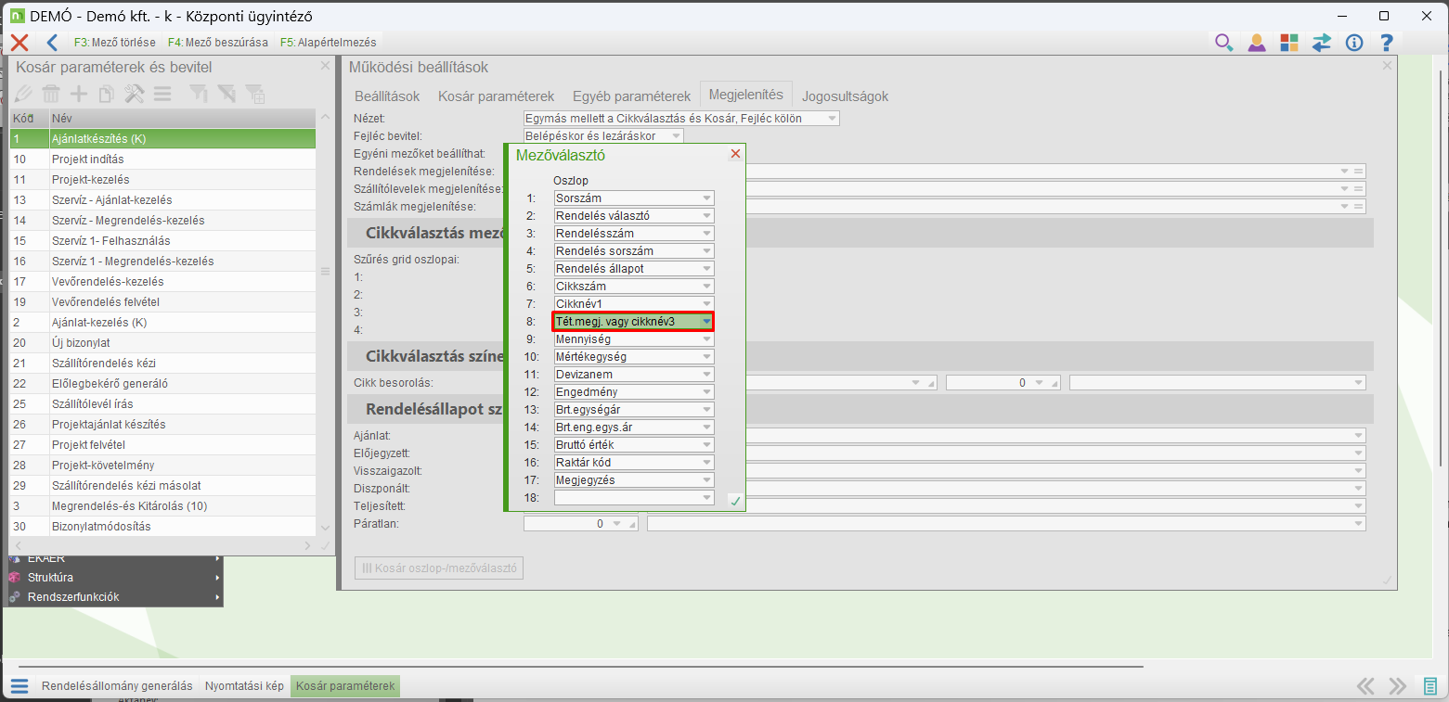Click the Kosár oszlop-/mezőválasztó button

[x=439, y=568]
